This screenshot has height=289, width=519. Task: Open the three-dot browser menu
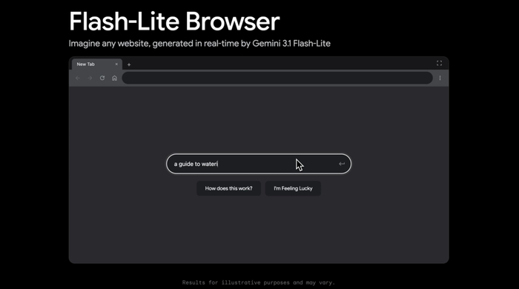click(x=440, y=78)
